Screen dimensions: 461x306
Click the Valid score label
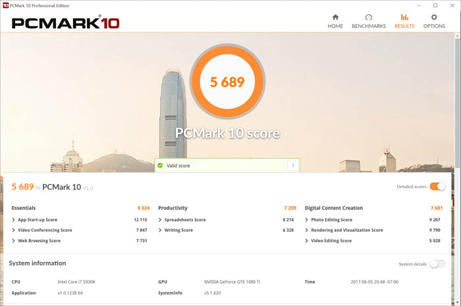(x=178, y=166)
